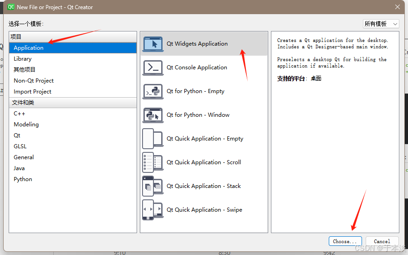Select the Qt Console Application label text
Screen dimensions: 408x255
(197, 68)
